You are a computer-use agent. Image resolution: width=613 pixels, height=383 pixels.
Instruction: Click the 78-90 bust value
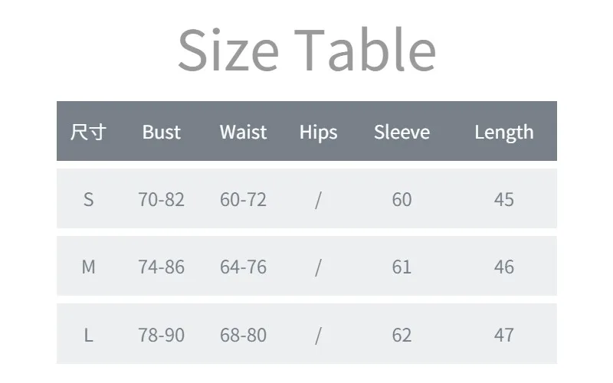coord(161,335)
